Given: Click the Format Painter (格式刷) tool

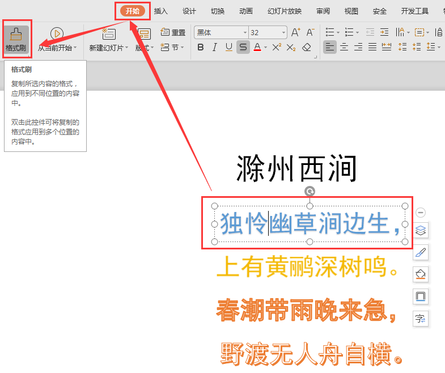Looking at the screenshot, I should point(16,40).
